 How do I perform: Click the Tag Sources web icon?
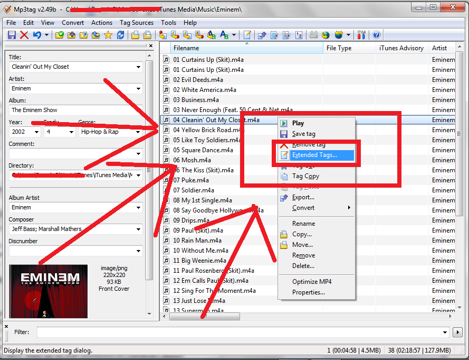coord(339,35)
